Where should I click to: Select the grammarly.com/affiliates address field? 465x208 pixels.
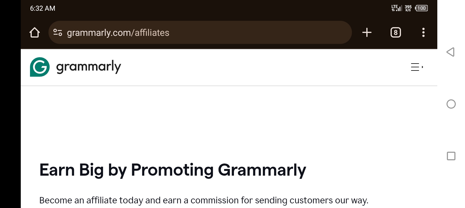[200, 32]
